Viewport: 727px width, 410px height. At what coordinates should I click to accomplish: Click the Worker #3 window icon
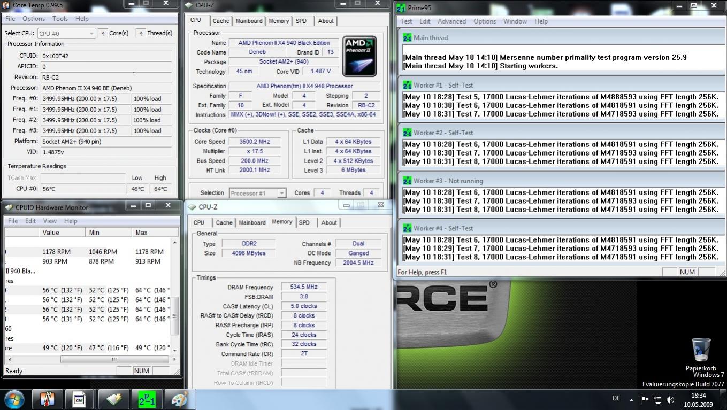tap(407, 181)
